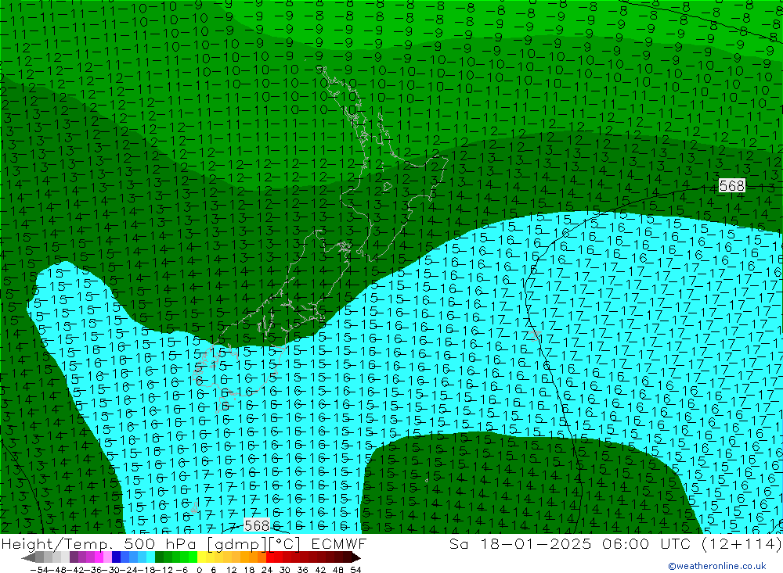Click the 568 contour label on the right edge
783x573 pixels.
731,186
